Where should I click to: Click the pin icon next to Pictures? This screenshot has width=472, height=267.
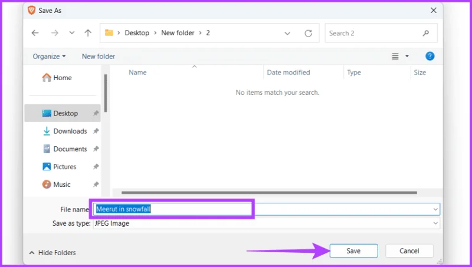pyautogui.click(x=96, y=167)
